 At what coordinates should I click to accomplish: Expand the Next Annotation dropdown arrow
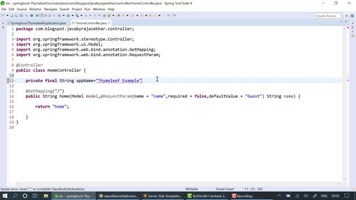click(137, 16)
